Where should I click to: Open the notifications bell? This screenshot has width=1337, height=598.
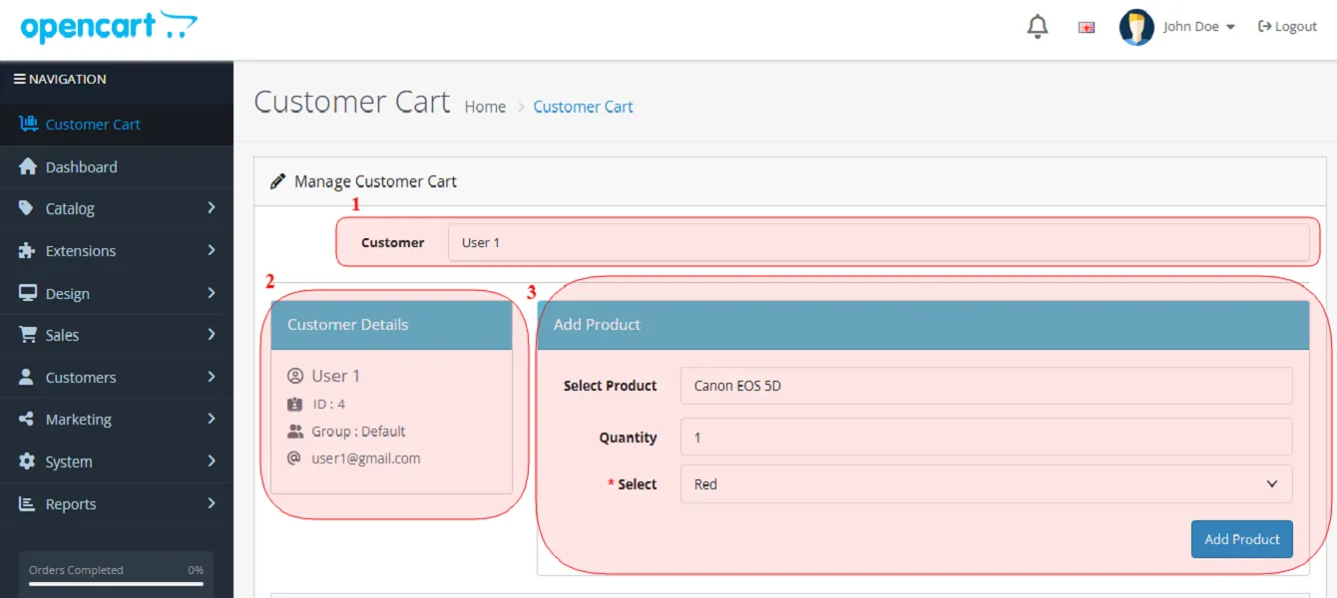1038,26
